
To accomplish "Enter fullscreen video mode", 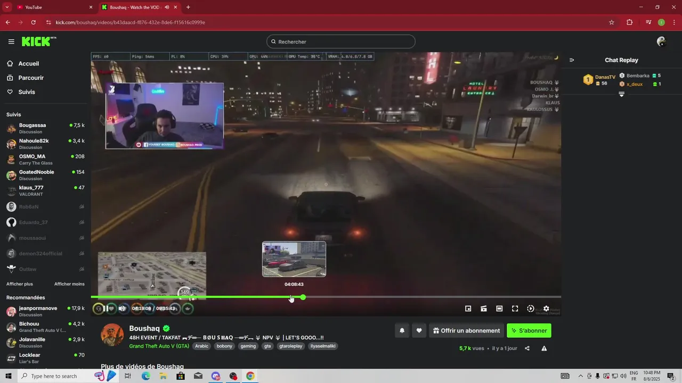I will [x=515, y=309].
